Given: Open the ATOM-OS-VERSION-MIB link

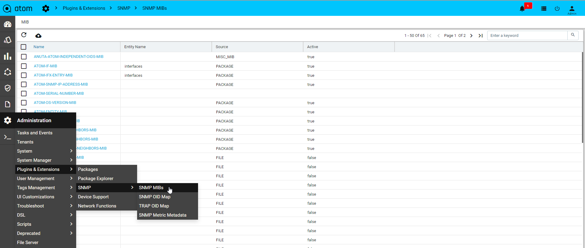Looking at the screenshot, I should (55, 103).
